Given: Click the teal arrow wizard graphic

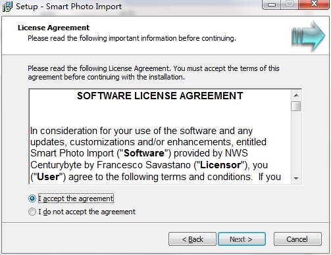Looking at the screenshot, I should pyautogui.click(x=308, y=35).
